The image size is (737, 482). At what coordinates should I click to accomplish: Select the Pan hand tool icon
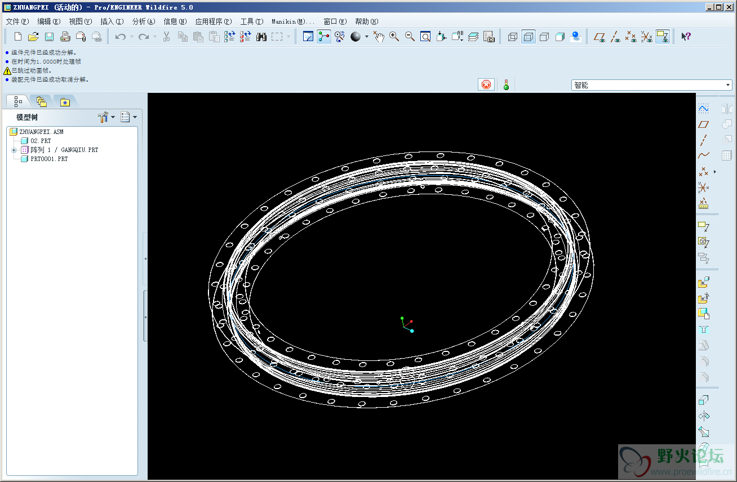tap(379, 37)
